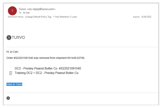Click the expiry date 8/26/2022
162x108 pixels.
146,17
